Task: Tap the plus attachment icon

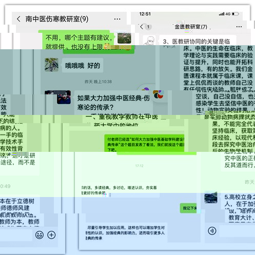Action: click(x=51, y=235)
